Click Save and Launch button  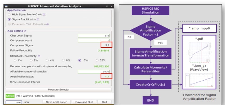(57, 102)
